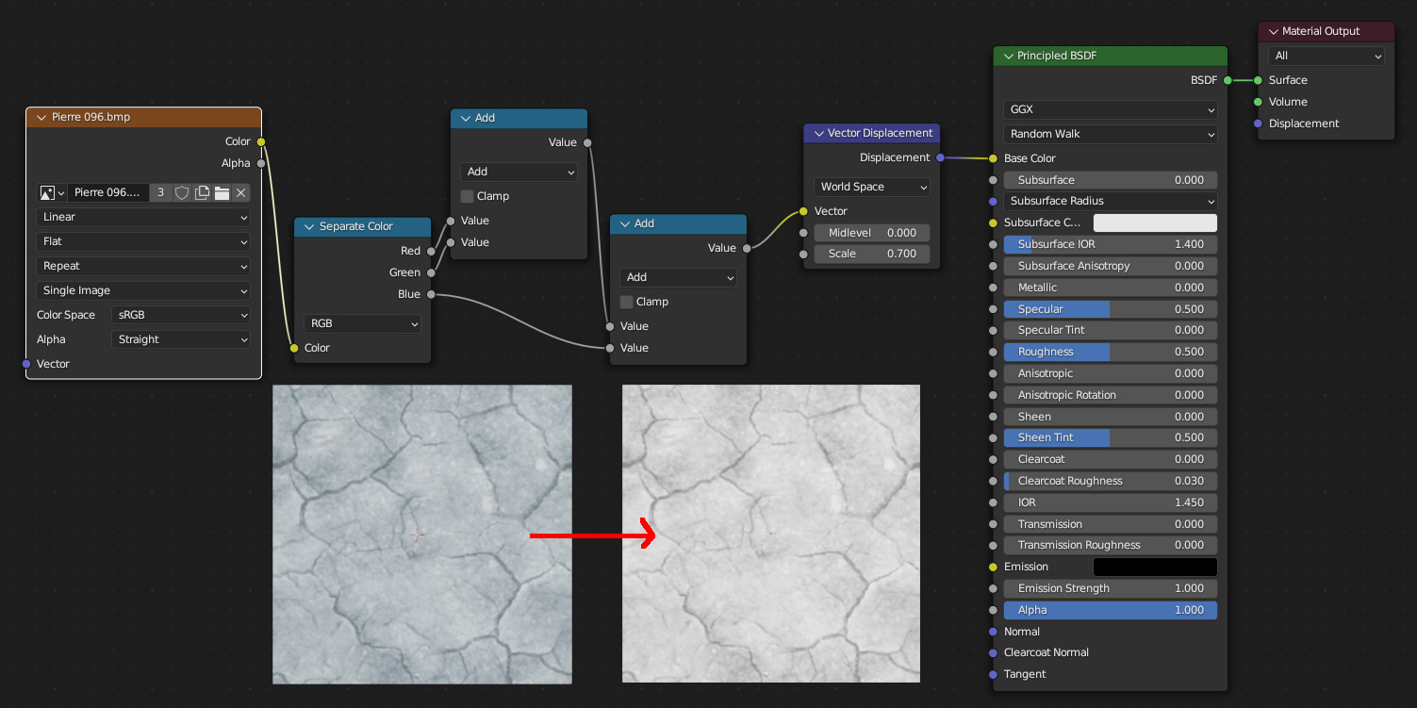The image size is (1417, 708).
Task: Click the Subsurface Color white swatch
Action: pos(1155,222)
